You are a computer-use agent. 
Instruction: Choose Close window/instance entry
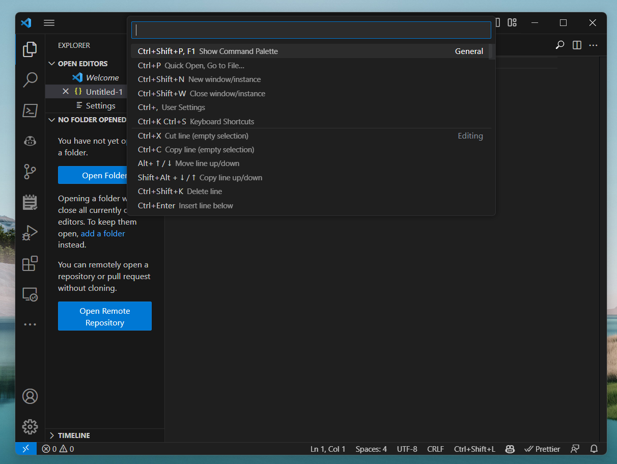310,93
